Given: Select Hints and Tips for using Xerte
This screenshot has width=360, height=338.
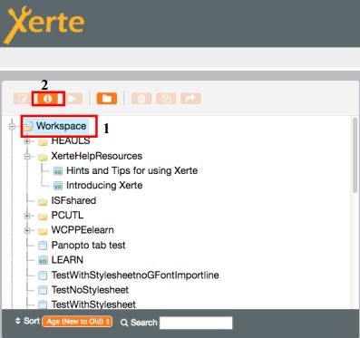Looking at the screenshot, I should click(131, 170).
